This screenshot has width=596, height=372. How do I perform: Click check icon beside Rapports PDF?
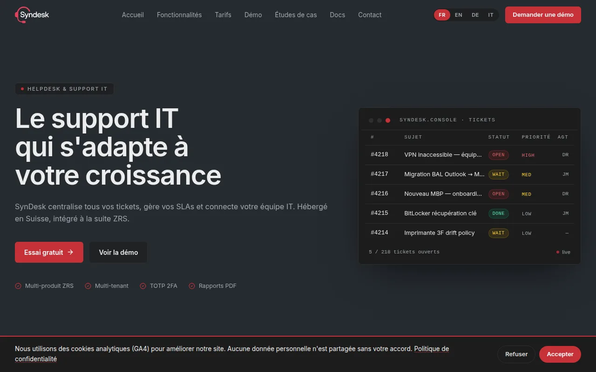192,286
